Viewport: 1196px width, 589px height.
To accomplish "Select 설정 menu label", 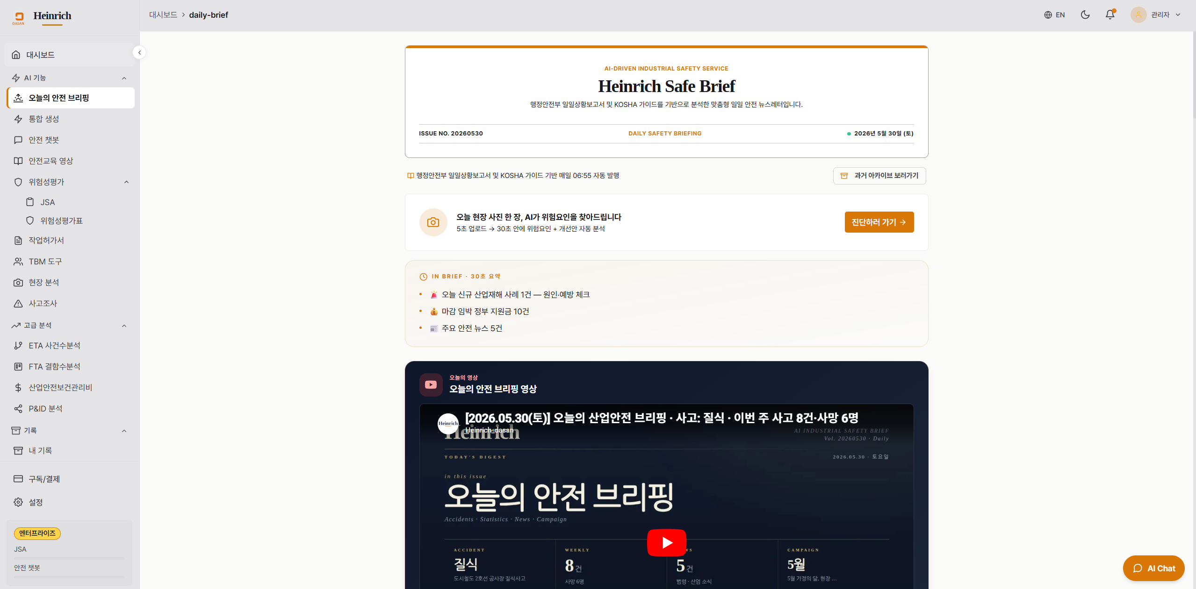I will [x=36, y=502].
